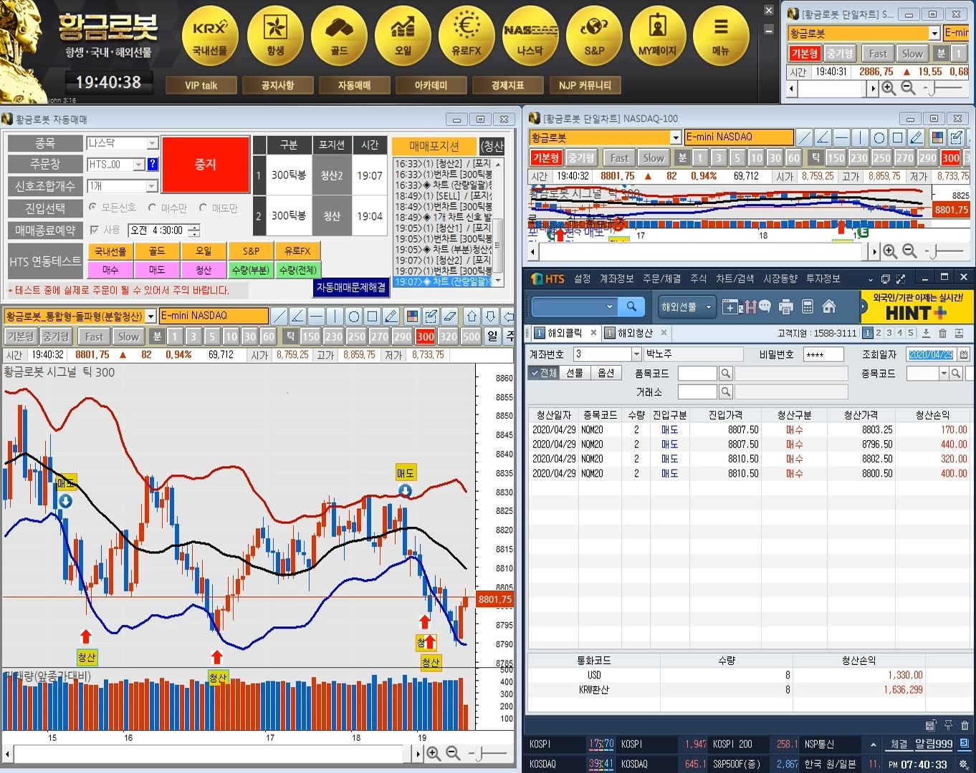Viewport: 976px width, 773px height.
Task: Open the 메뉴 hamburger icon
Action: pos(721,36)
